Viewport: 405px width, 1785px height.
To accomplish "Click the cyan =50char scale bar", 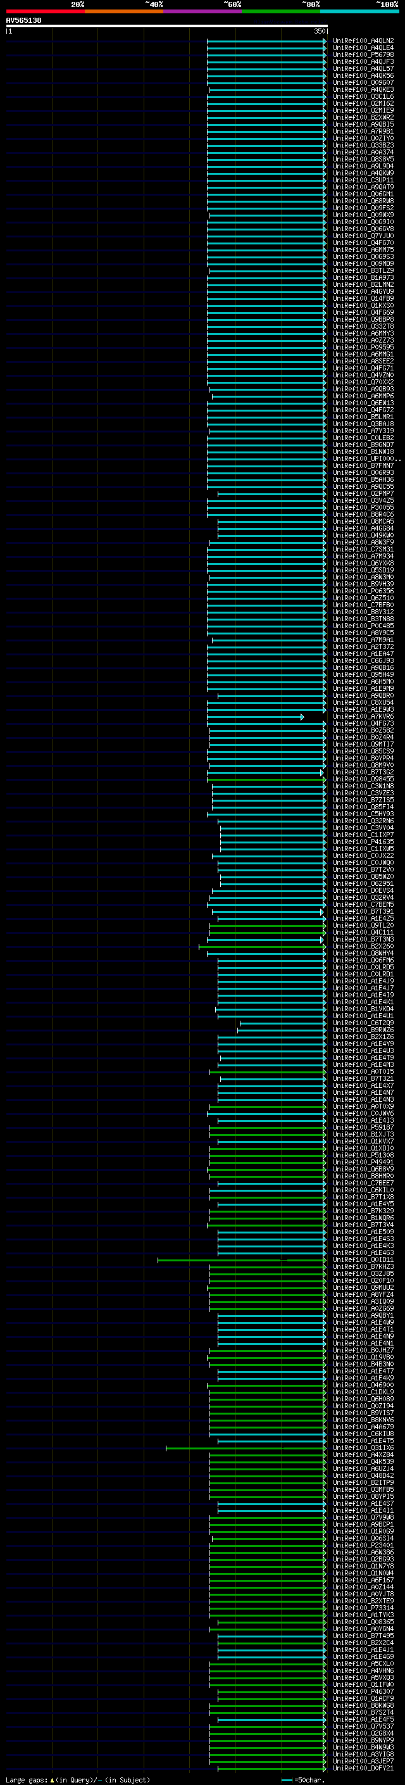I will (286, 1779).
